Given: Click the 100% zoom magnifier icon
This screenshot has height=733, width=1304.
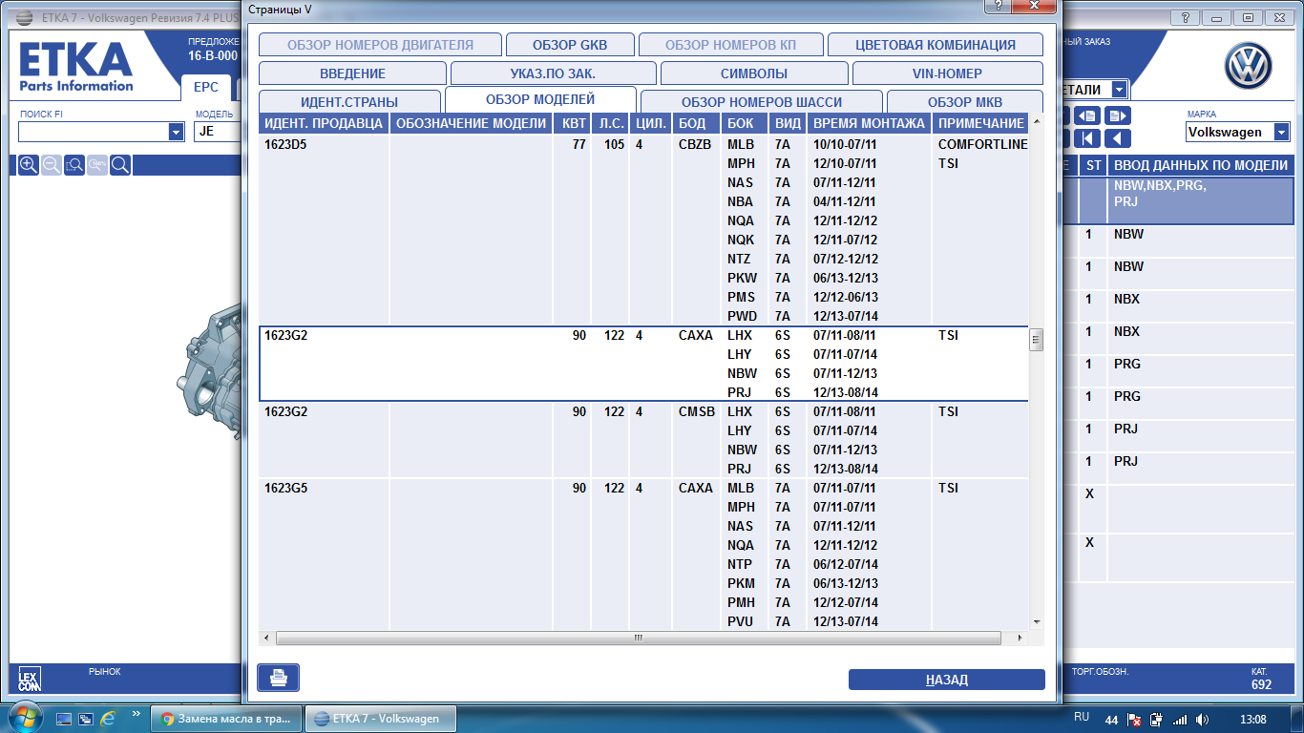Looking at the screenshot, I should (x=97, y=165).
